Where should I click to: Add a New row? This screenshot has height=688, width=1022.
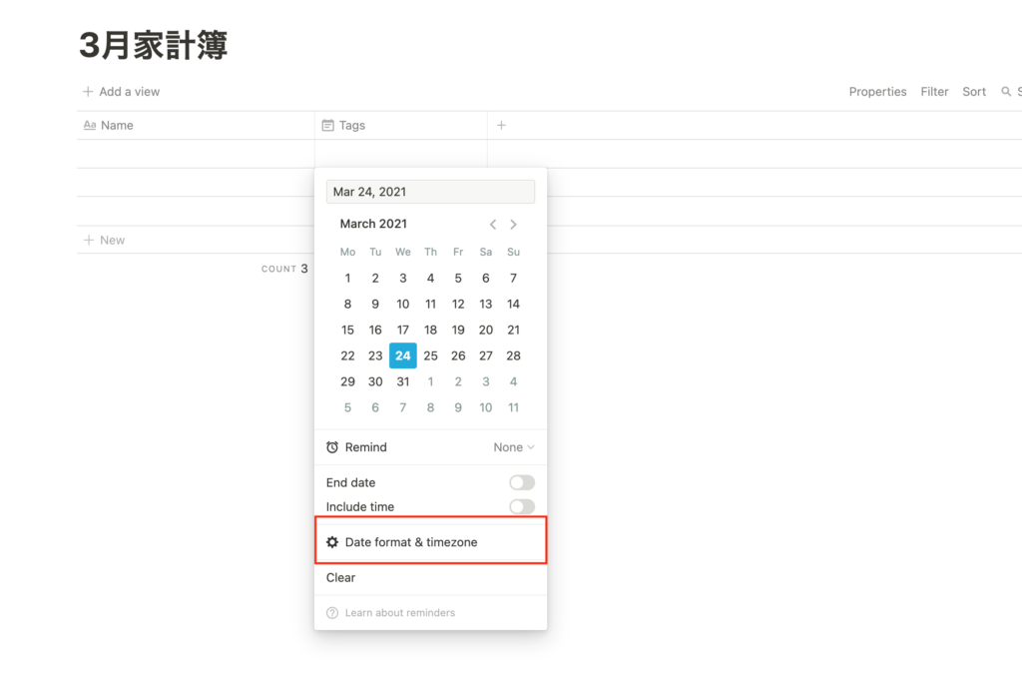click(x=104, y=240)
